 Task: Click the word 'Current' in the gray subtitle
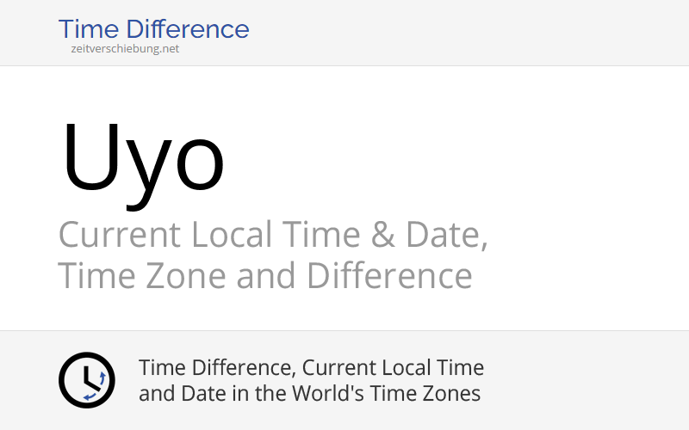(120, 235)
